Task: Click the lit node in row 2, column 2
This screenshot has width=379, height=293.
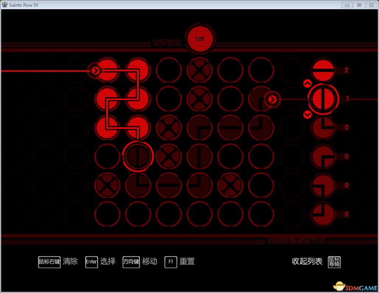Action: pyautogui.click(x=138, y=99)
